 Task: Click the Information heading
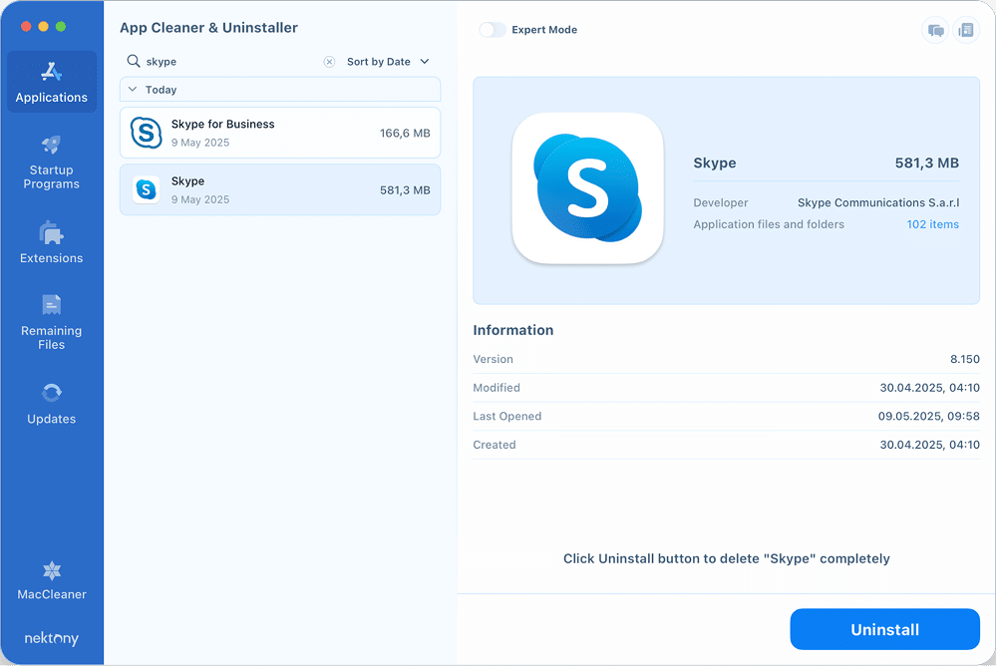pyautogui.click(x=513, y=330)
